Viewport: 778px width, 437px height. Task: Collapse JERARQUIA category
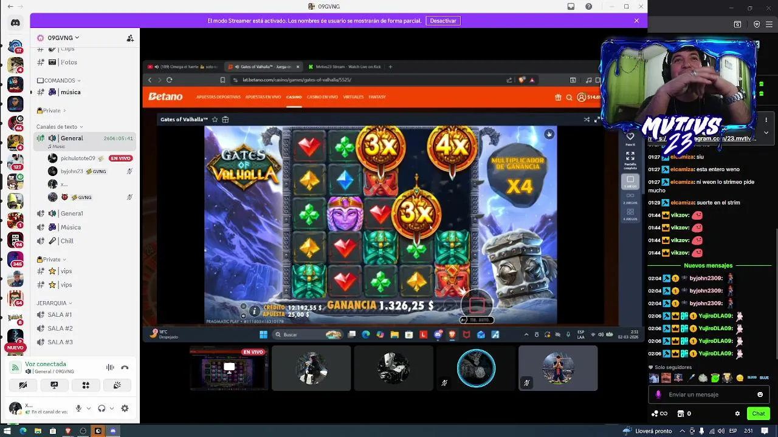[54, 303]
